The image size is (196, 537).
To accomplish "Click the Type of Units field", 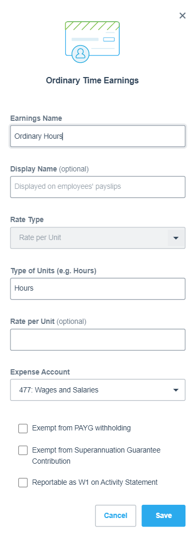I will pyautogui.click(x=98, y=289).
